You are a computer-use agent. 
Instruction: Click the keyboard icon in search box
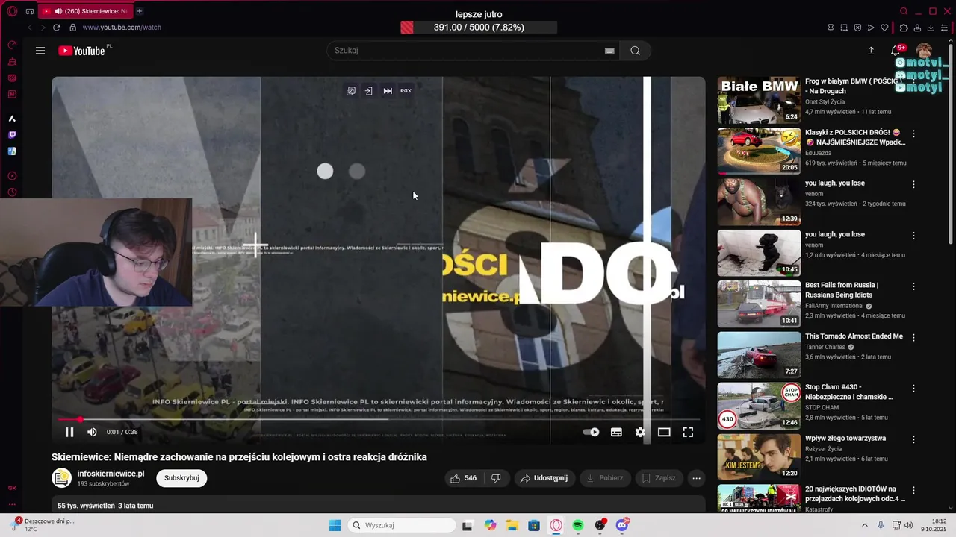[x=609, y=51]
